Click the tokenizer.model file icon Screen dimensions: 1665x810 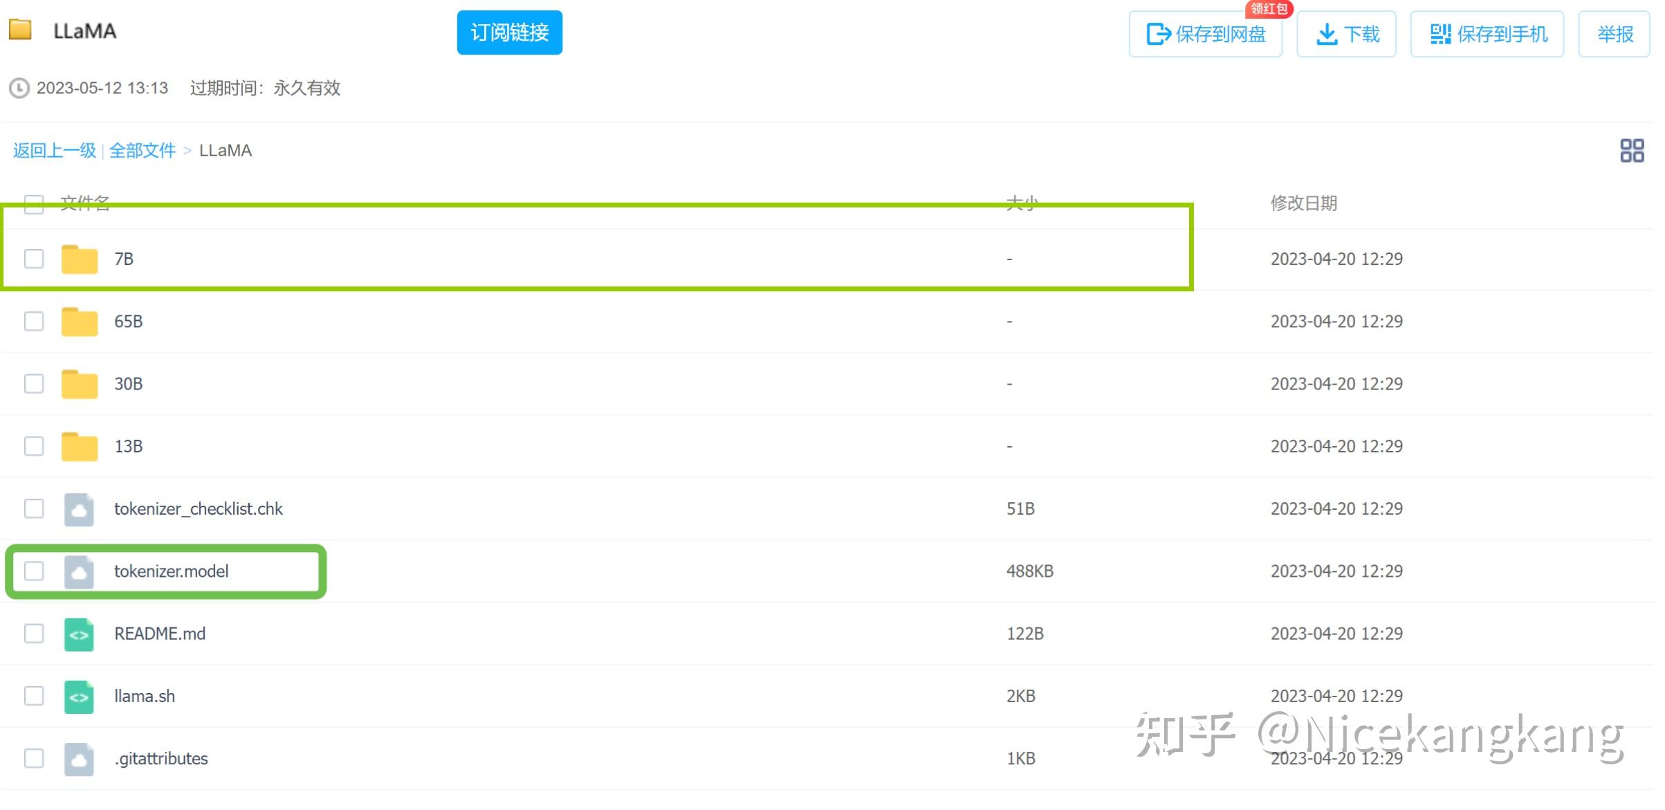pos(79,572)
